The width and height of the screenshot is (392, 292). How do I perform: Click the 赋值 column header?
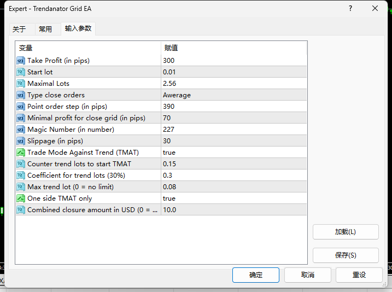[234, 48]
